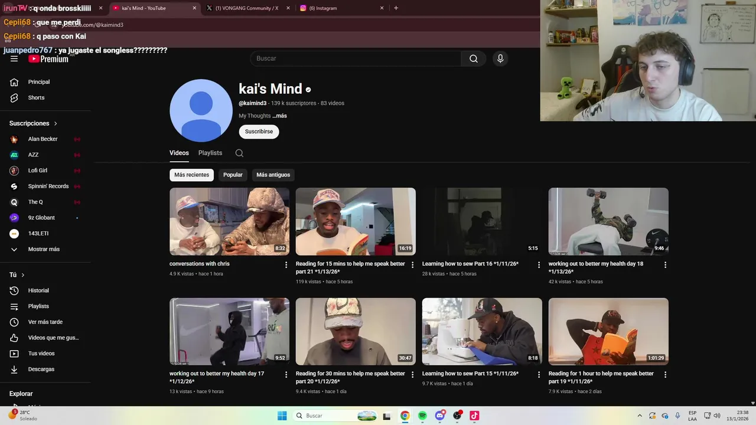Open Spotify from the taskbar
The width and height of the screenshot is (756, 425).
pos(422,416)
